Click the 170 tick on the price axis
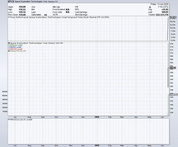The image size is (178, 147). point(171,53)
